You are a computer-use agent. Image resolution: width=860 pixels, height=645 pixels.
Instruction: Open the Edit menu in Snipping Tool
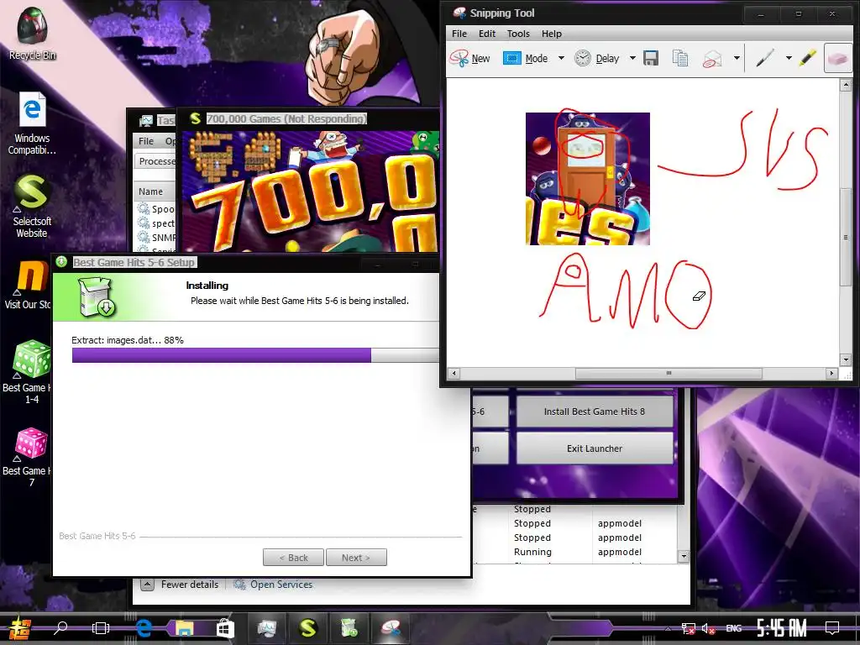487,34
